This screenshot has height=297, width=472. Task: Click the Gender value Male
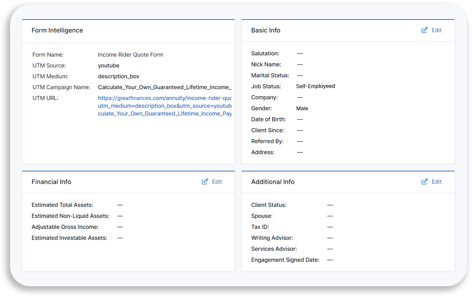coord(302,108)
